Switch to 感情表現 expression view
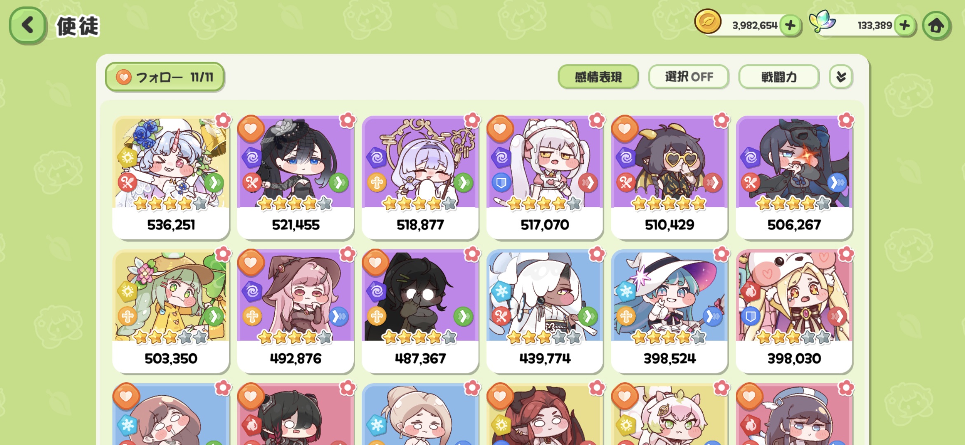This screenshot has width=965, height=445. (x=598, y=77)
